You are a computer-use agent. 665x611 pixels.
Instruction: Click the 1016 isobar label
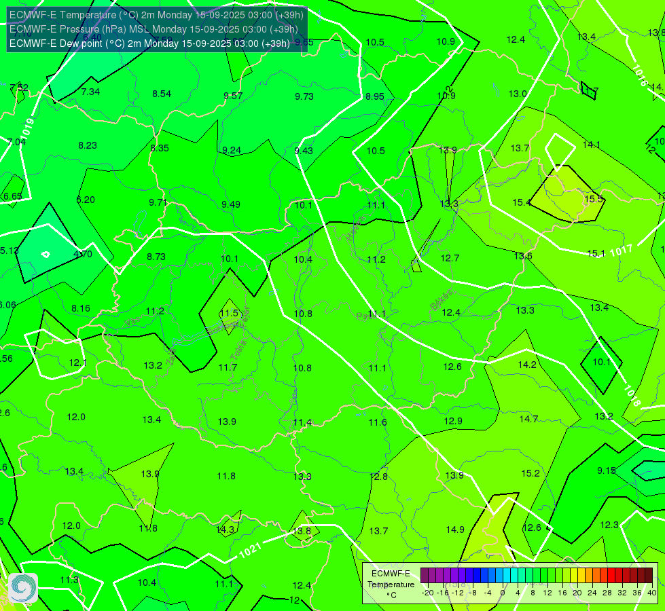(x=640, y=75)
